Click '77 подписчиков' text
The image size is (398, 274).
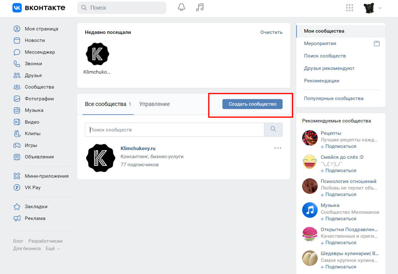[140, 164]
